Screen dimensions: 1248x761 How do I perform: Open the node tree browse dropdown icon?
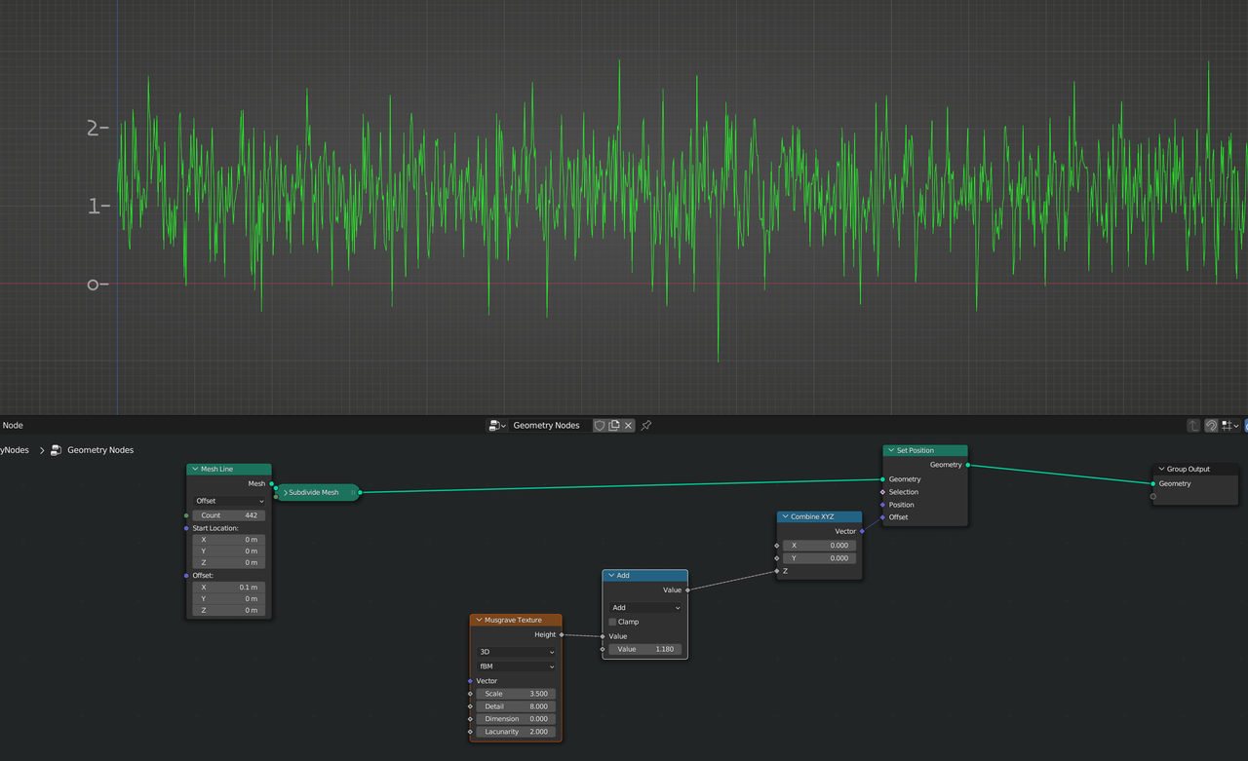496,426
